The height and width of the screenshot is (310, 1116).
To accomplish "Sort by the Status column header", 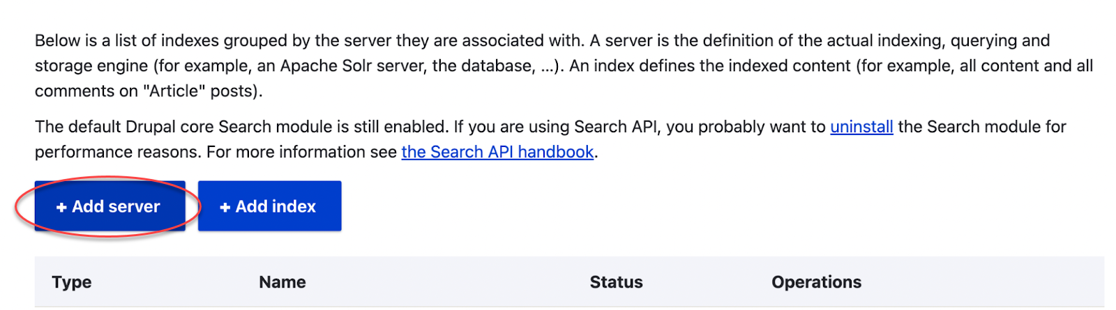I will (617, 282).
